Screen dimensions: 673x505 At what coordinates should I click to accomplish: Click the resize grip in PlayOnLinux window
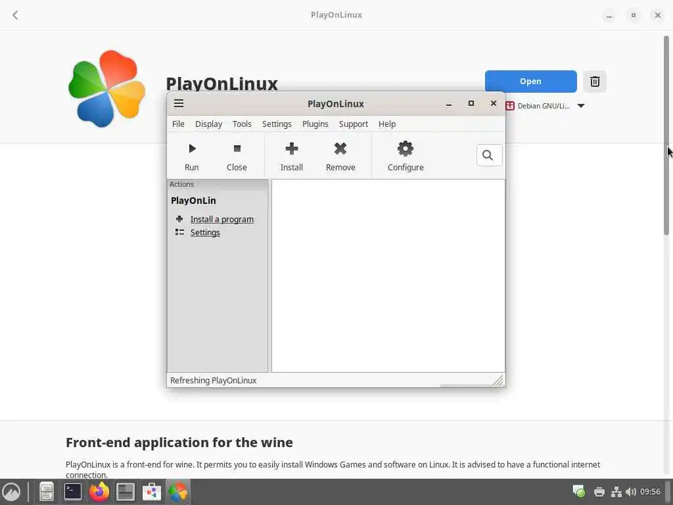[498, 381]
